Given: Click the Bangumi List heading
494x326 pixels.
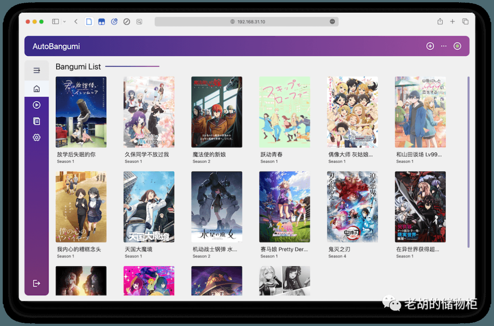Looking at the screenshot, I should (78, 67).
